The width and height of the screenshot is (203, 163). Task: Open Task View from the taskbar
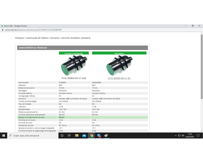click(69, 135)
